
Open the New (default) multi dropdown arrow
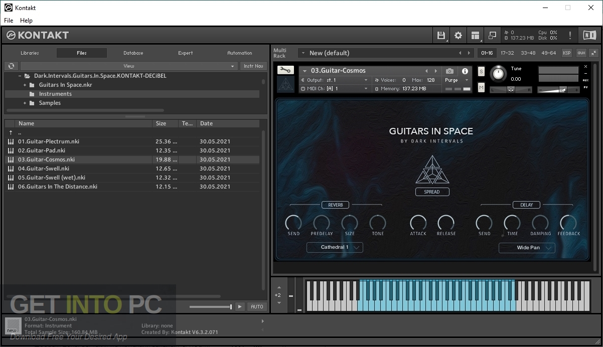(303, 53)
